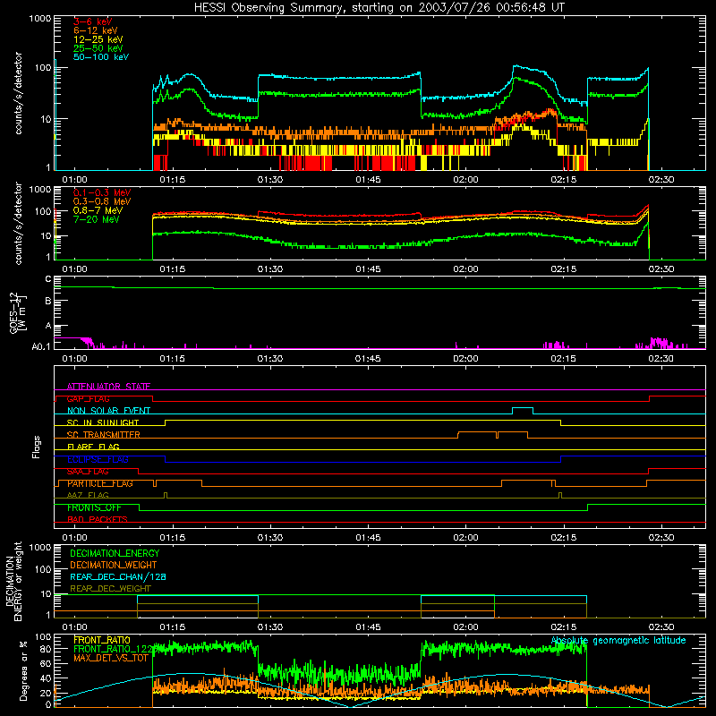Click the Flags panel axis label
The height and width of the screenshot is (716, 716).
(37, 447)
